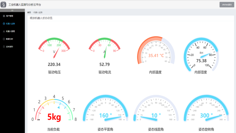Screen dimensions: 236x133
Task: Click the blue needle of the RH humidity gauge
Action: [205, 55]
